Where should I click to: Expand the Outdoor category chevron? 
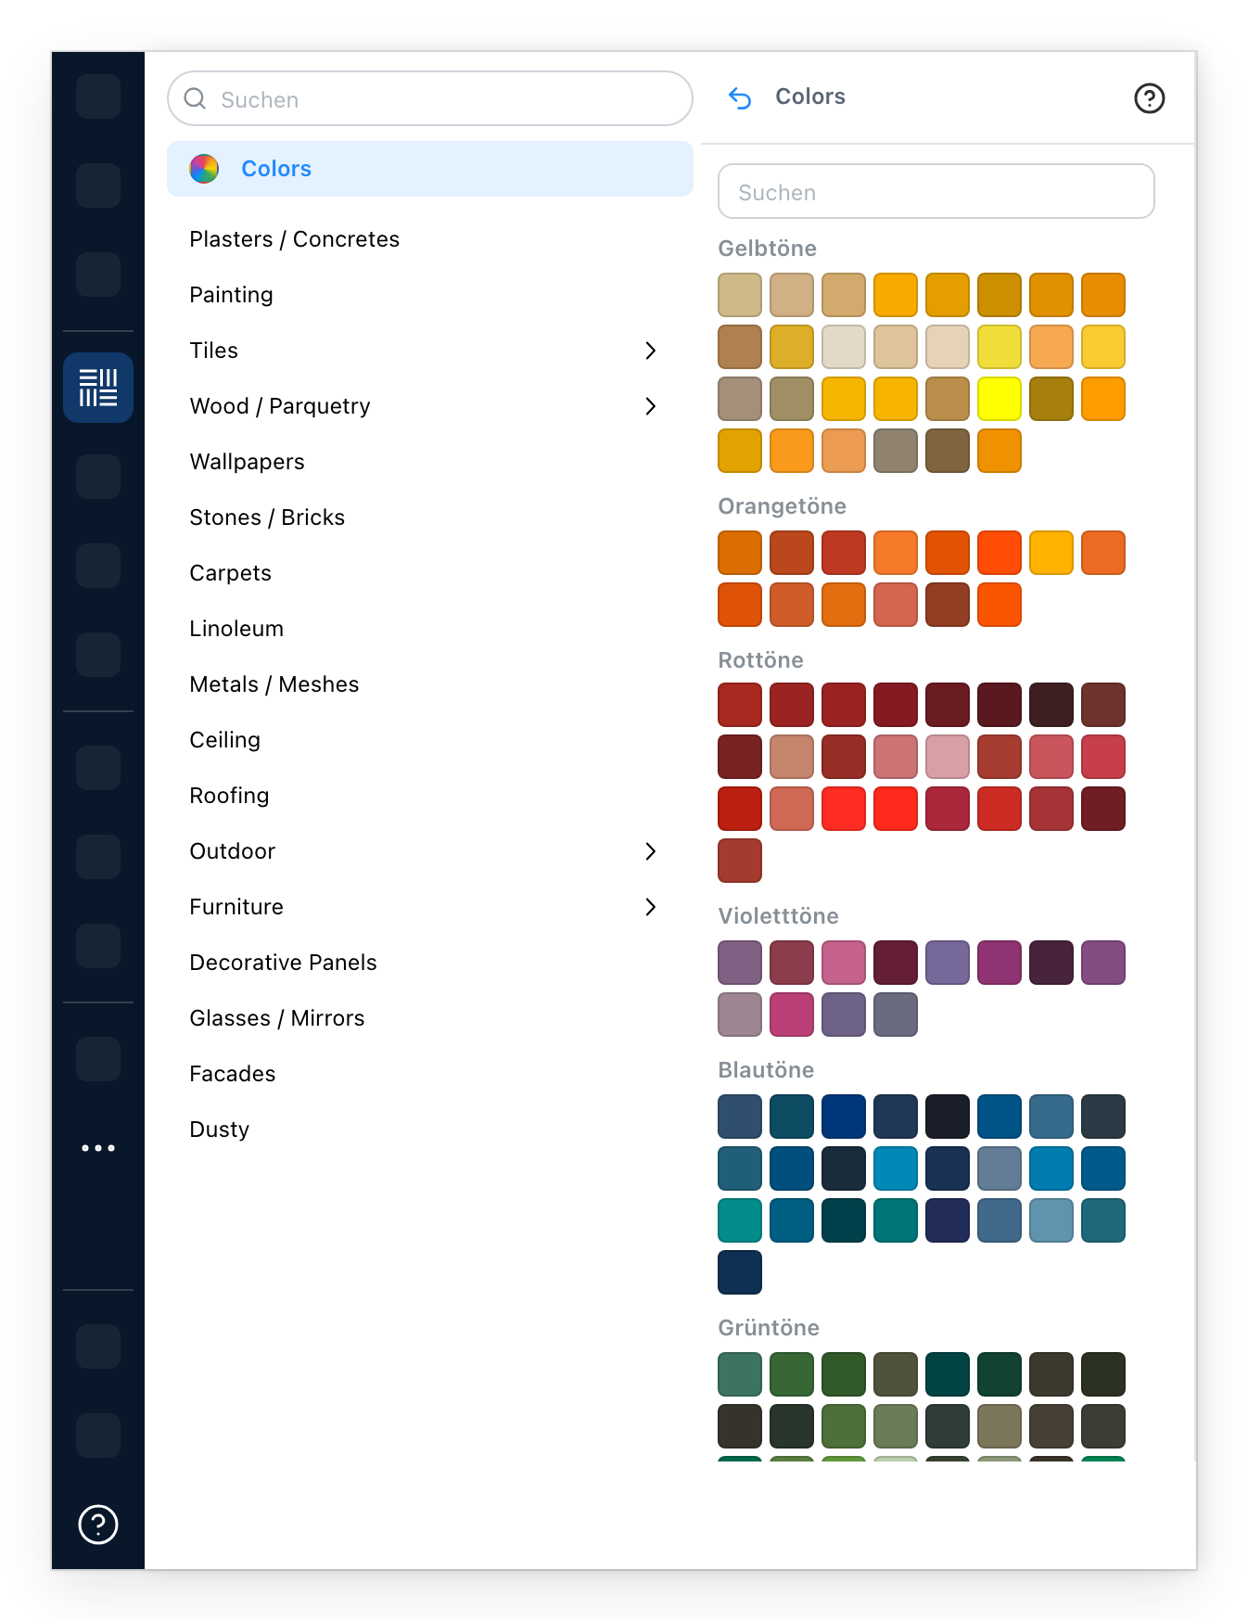tap(650, 851)
